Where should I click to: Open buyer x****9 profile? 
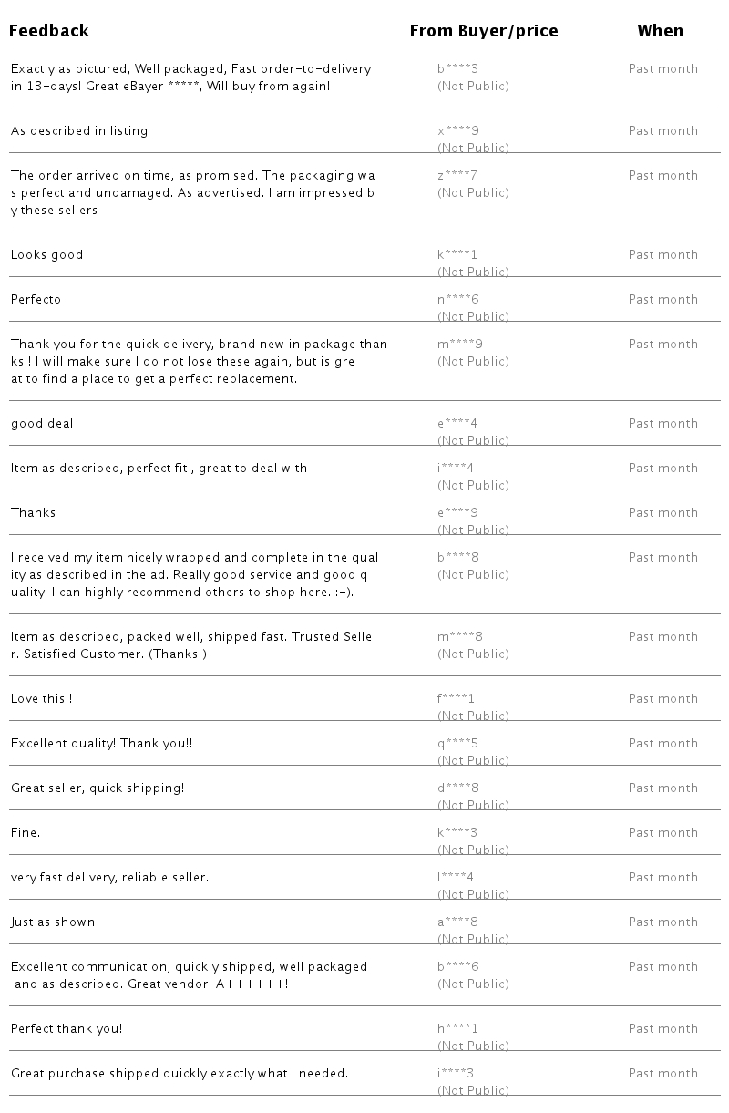(457, 130)
